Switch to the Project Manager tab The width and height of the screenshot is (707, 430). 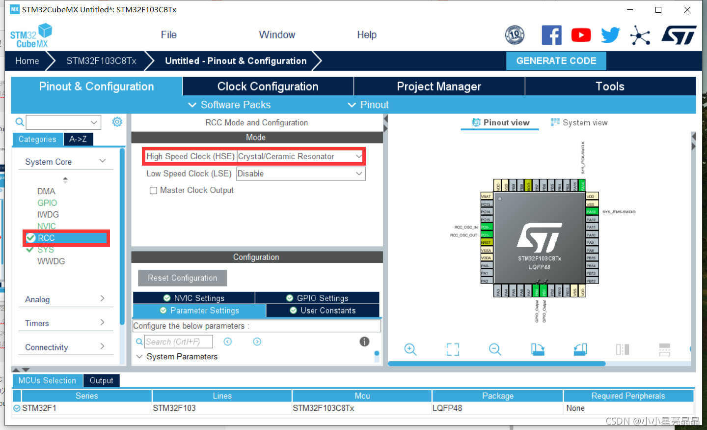(x=439, y=86)
